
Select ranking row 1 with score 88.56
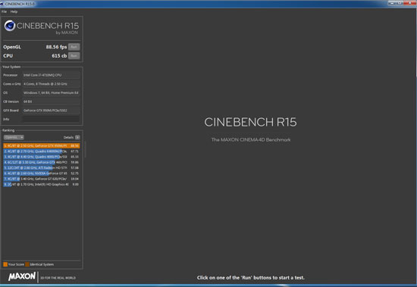(42, 145)
